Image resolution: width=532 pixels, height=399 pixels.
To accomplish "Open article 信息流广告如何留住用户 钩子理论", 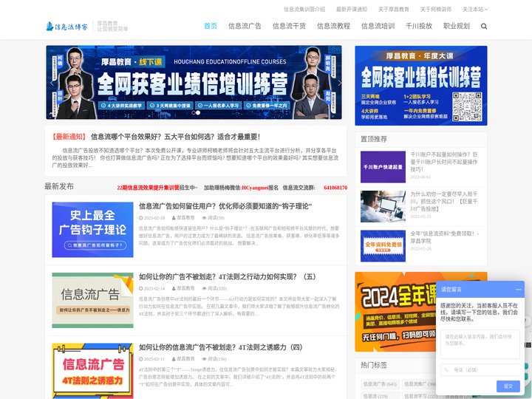I will point(225,206).
